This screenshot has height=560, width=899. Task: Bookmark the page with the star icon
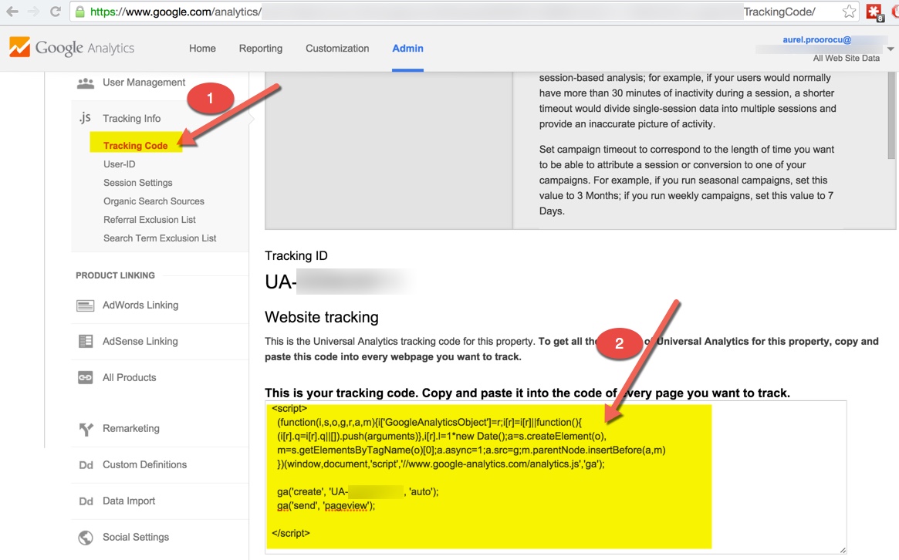849,12
